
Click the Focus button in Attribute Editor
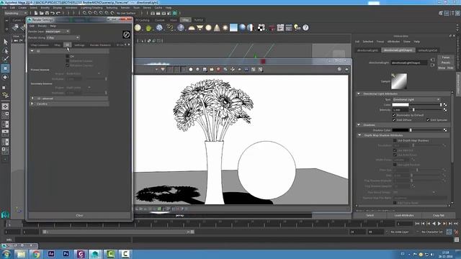point(446,58)
